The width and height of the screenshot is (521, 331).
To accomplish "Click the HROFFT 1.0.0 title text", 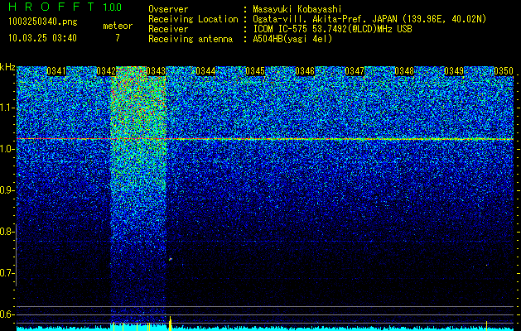I will 65,7.
